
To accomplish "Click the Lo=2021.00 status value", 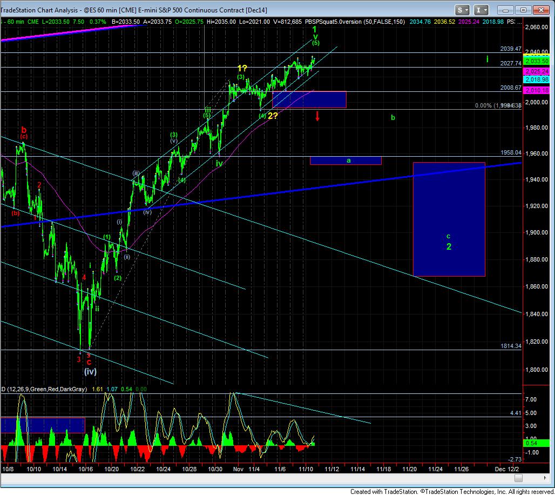I will [x=254, y=22].
